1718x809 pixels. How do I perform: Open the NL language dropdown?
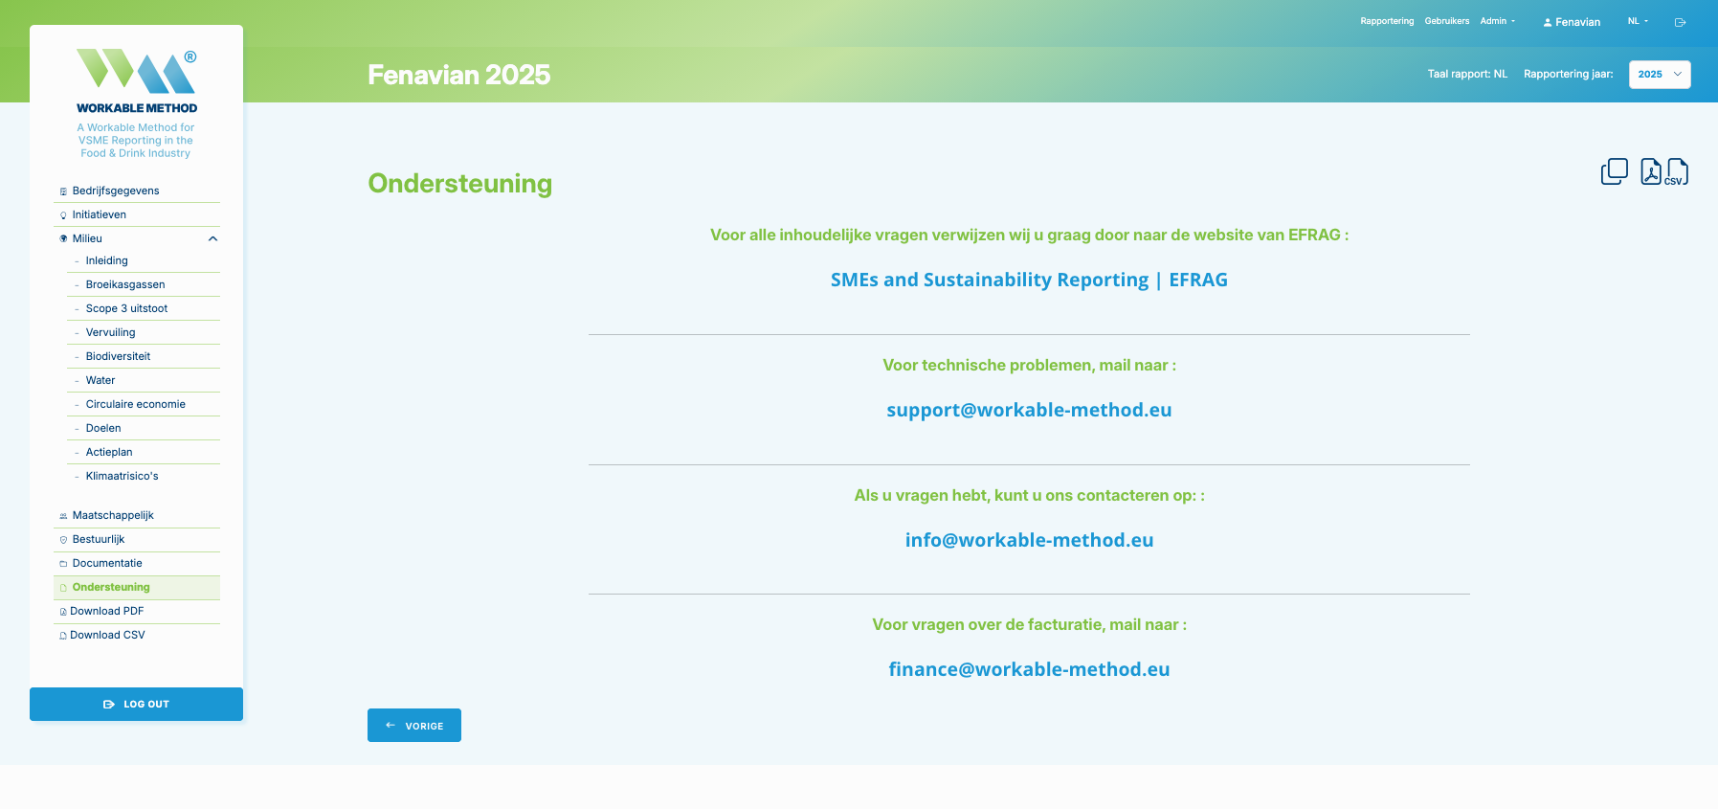coord(1638,21)
